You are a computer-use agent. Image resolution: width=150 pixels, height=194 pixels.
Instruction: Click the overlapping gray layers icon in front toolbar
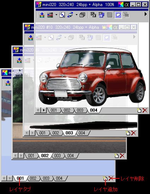[126, 15]
